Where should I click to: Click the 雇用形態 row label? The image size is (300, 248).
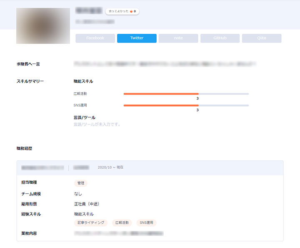(29, 204)
